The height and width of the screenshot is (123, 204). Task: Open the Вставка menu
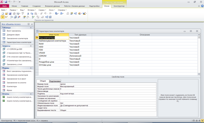click(x=31, y=10)
